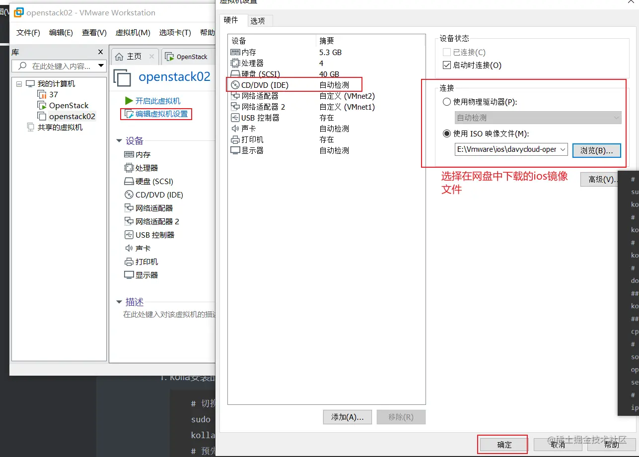Click the description text box in main window
This screenshot has width=639, height=457.
169,314
